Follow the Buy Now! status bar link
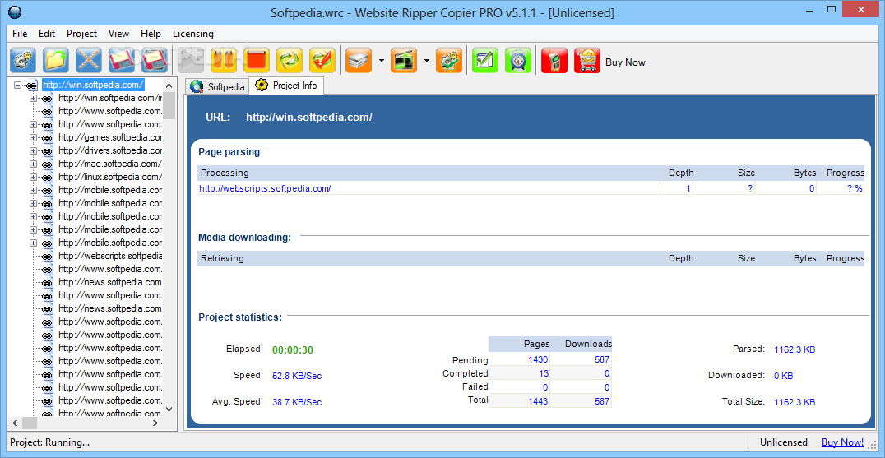The image size is (885, 458). [842, 442]
